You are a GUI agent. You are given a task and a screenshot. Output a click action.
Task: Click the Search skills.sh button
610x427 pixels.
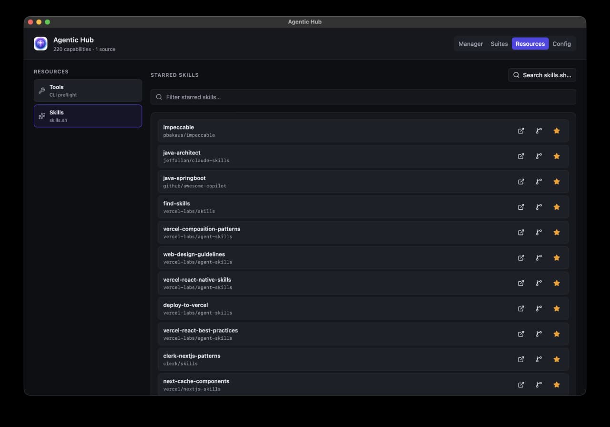point(542,75)
